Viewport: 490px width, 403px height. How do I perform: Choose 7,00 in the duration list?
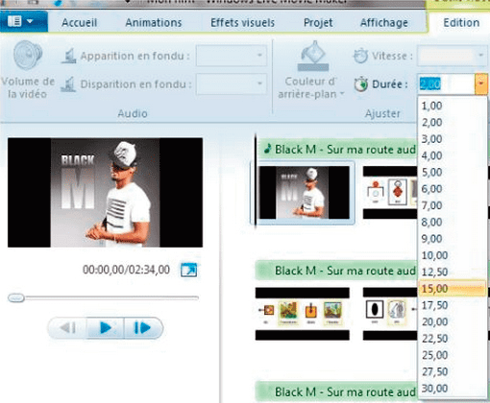coord(453,205)
